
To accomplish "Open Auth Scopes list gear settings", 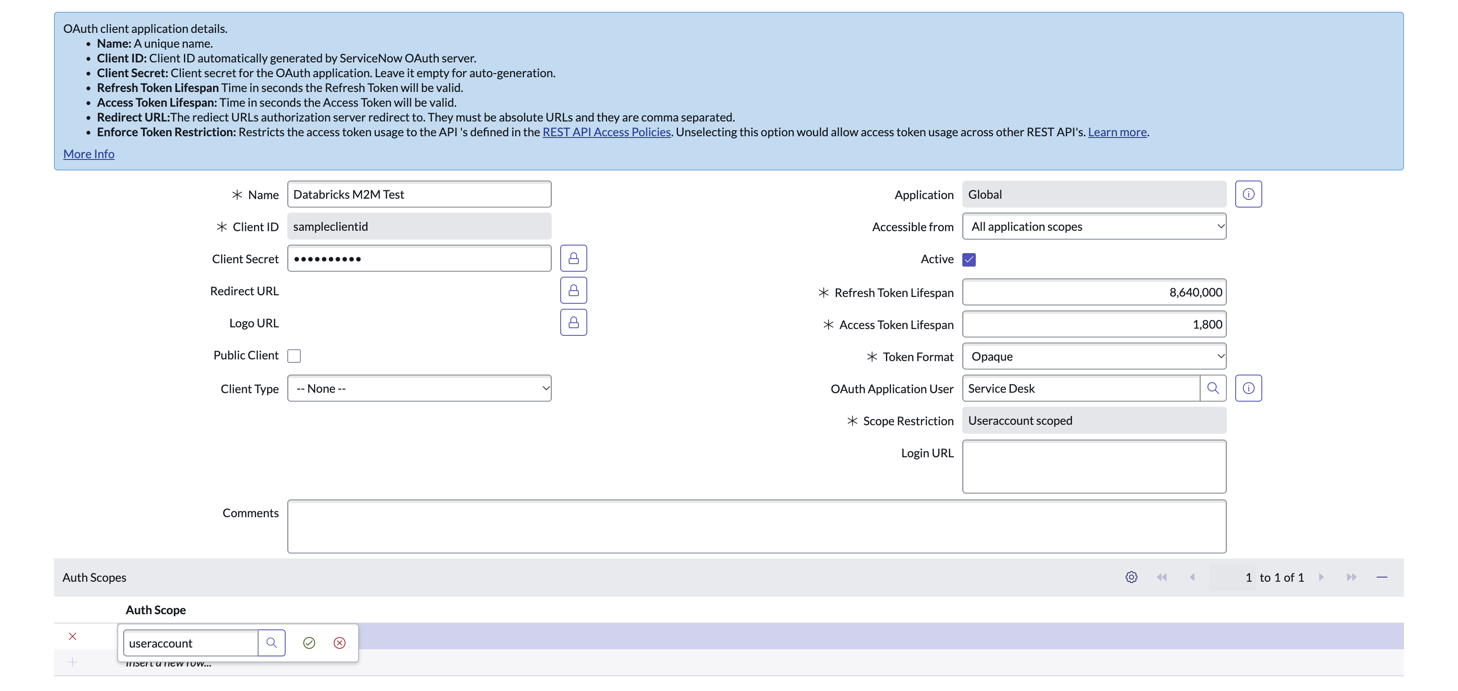I will pyautogui.click(x=1131, y=577).
